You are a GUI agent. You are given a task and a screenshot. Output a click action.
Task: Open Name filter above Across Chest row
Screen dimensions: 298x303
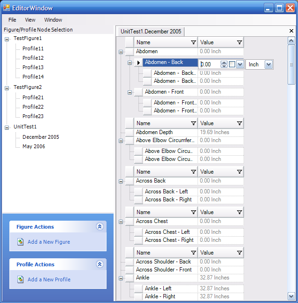click(x=193, y=212)
